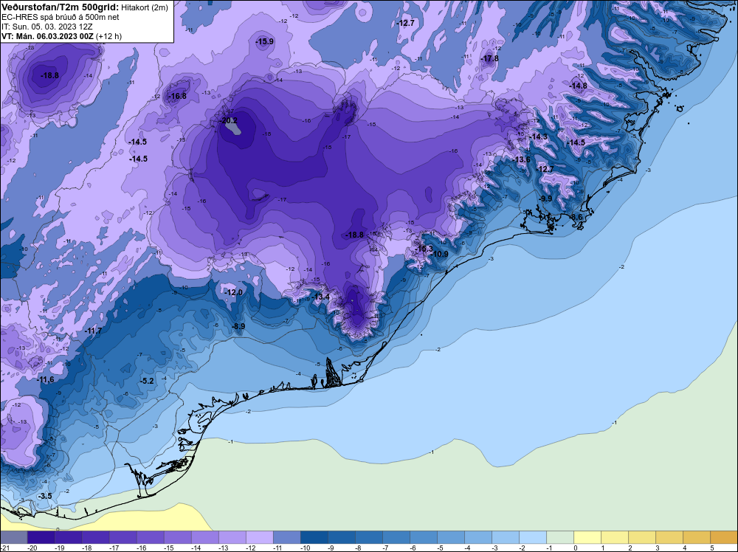Image resolution: width=738 pixels, height=552 pixels.
Task: Click the -16.8 temperature label
Action: tap(177, 97)
